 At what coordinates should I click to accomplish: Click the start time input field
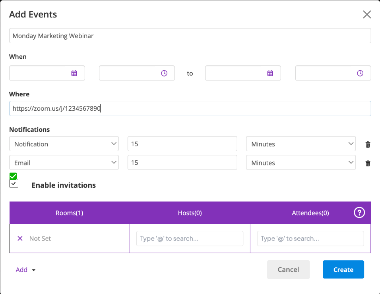[137, 73]
